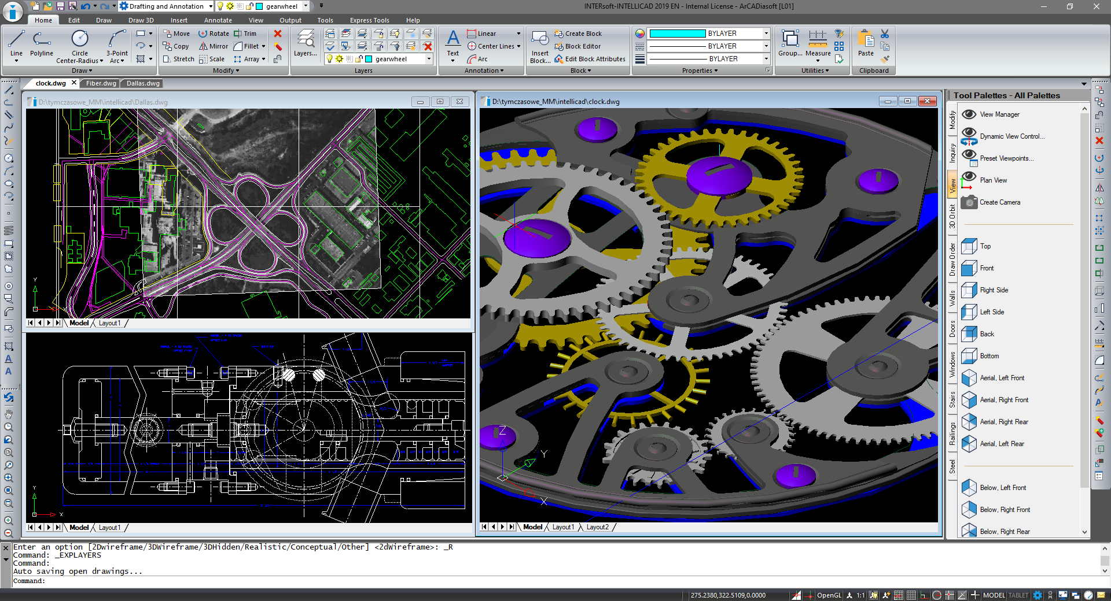Open the Group utility
The height and width of the screenshot is (601, 1111).
pyautogui.click(x=790, y=43)
